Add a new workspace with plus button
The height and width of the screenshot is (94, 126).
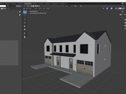point(66,4)
